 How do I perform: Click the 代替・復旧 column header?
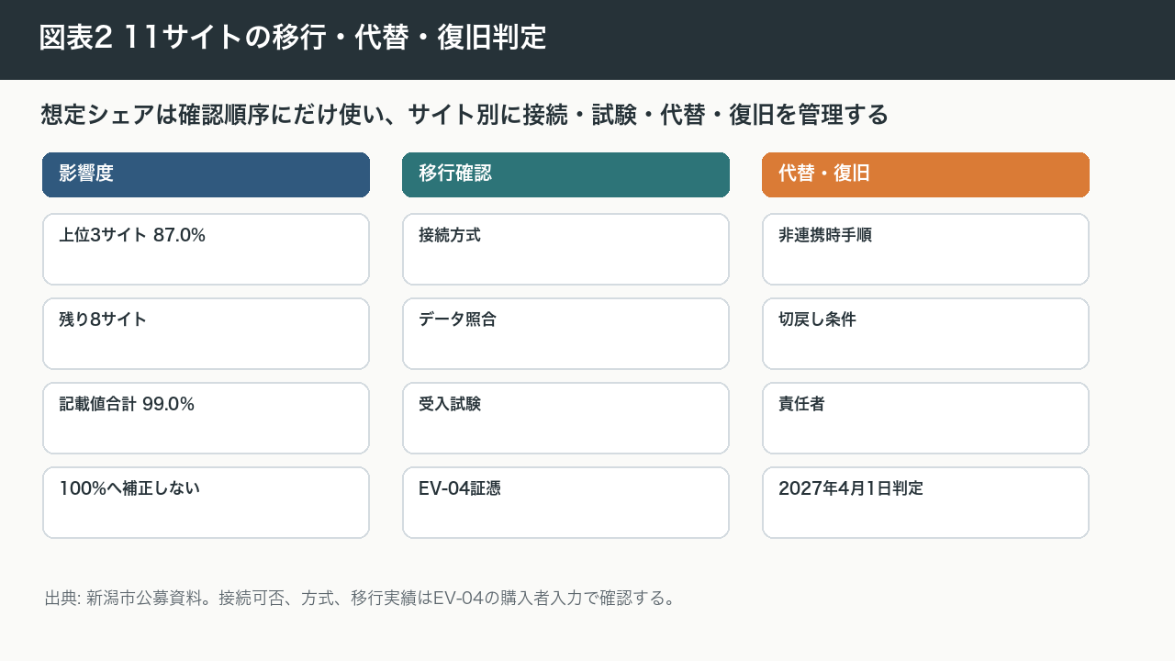point(925,174)
